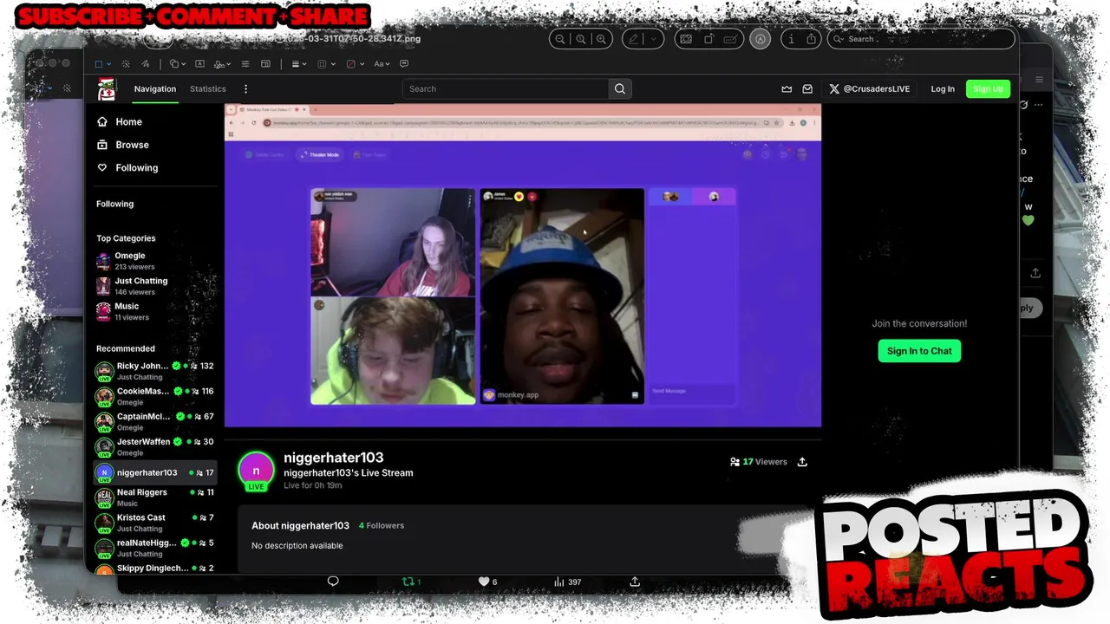The image size is (1110, 624).
Task: Zoom out in the Preview toolbar
Action: tap(560, 39)
